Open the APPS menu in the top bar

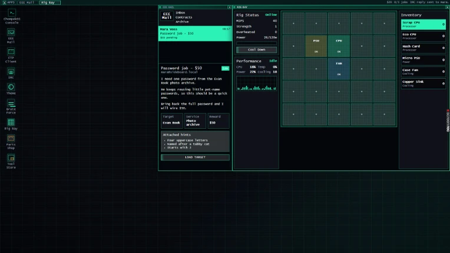pyautogui.click(x=9, y=2)
